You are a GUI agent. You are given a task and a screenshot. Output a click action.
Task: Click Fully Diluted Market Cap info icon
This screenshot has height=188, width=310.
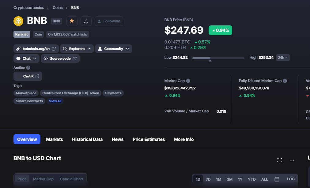coord(285,81)
